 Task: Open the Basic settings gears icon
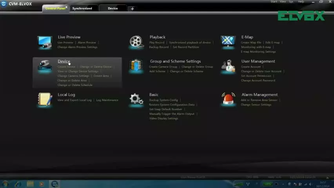point(136,99)
